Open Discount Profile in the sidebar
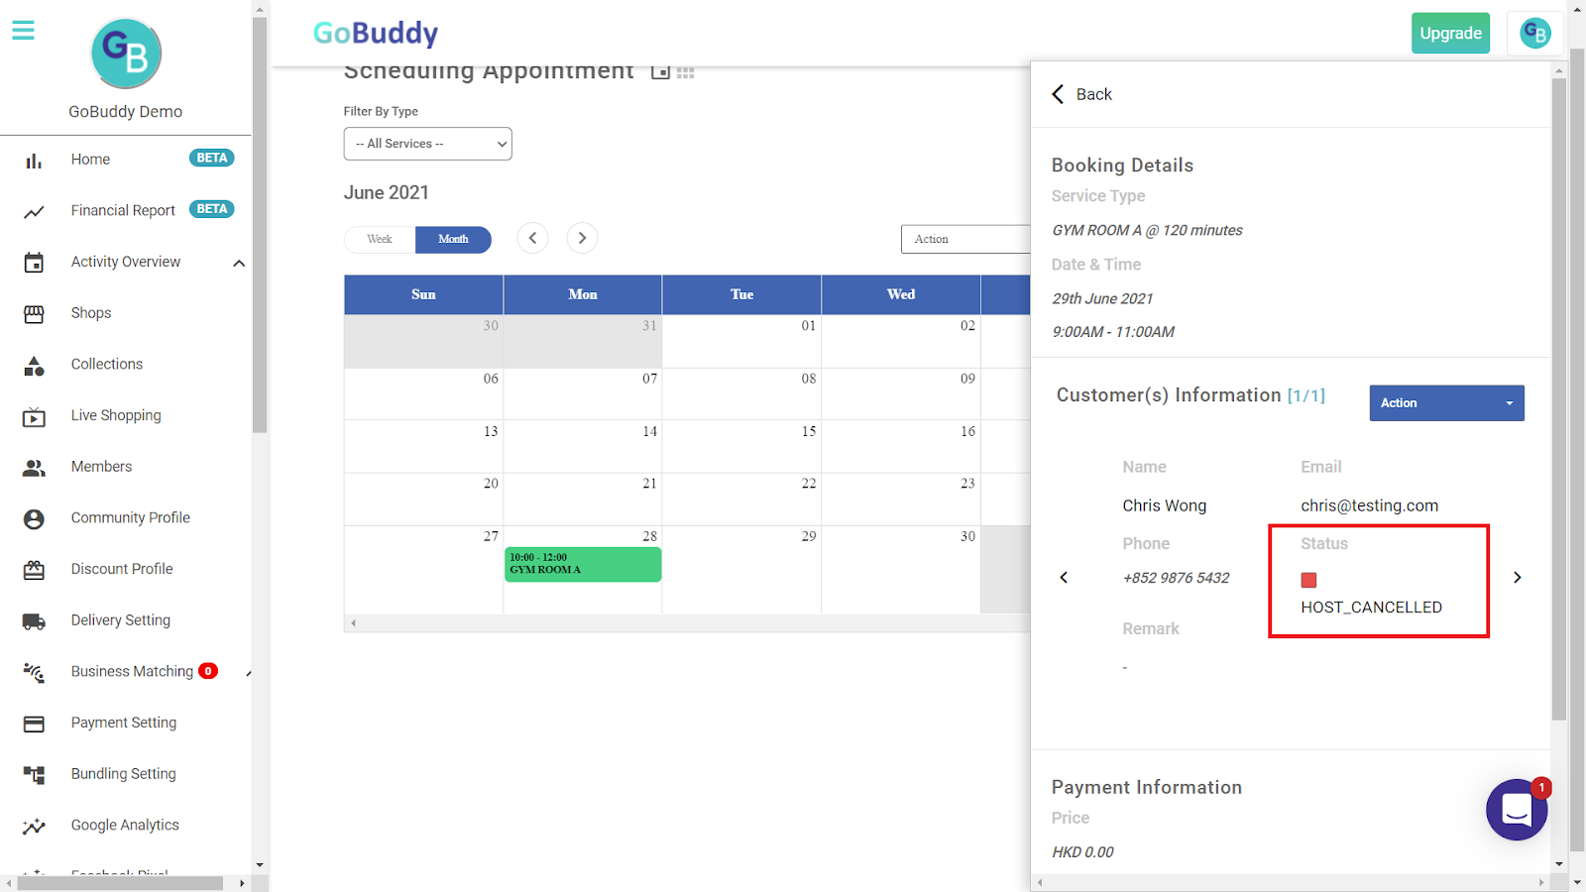The height and width of the screenshot is (892, 1586). [x=122, y=569]
